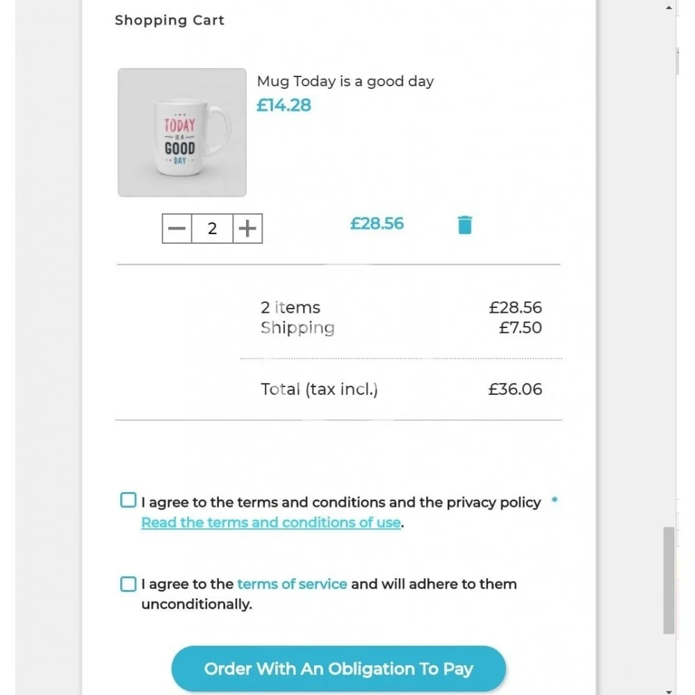Click the quantity input field showing 2
Image resolution: width=695 pixels, height=695 pixels.
point(212,229)
